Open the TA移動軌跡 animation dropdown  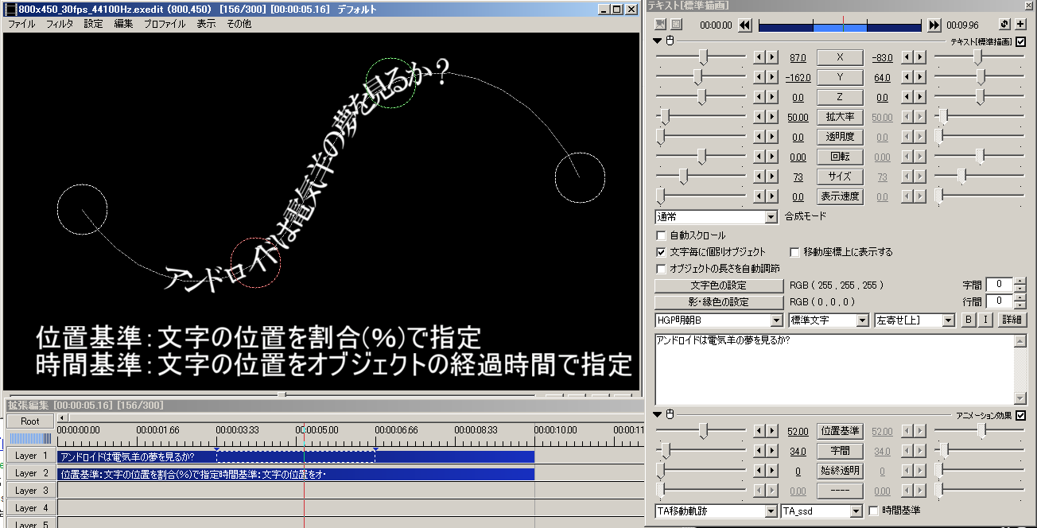[716, 511]
